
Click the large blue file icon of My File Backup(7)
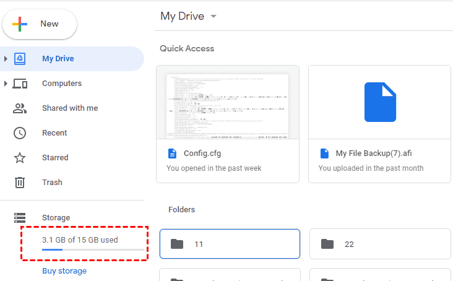[379, 102]
